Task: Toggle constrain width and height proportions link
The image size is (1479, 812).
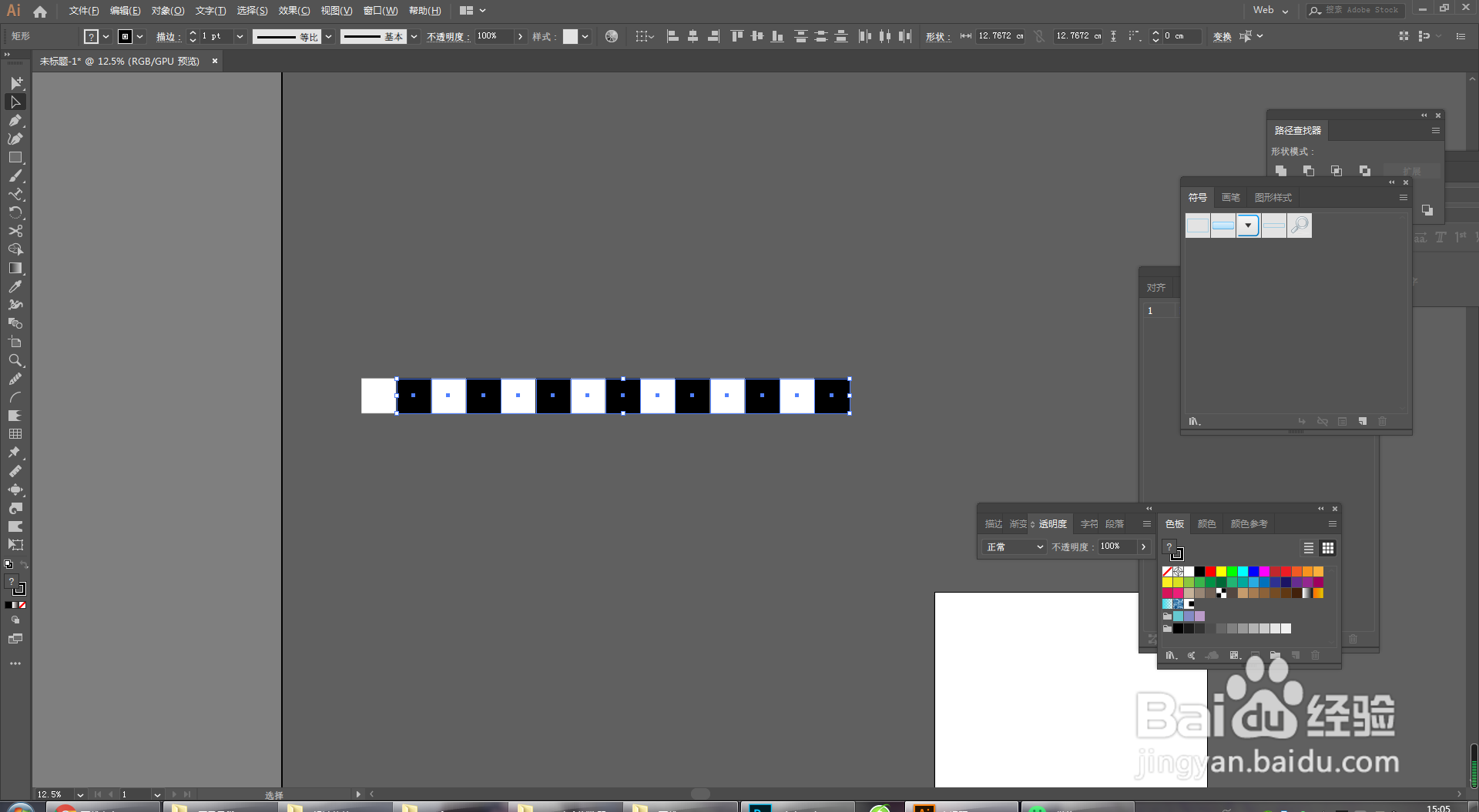Action: click(x=1039, y=36)
